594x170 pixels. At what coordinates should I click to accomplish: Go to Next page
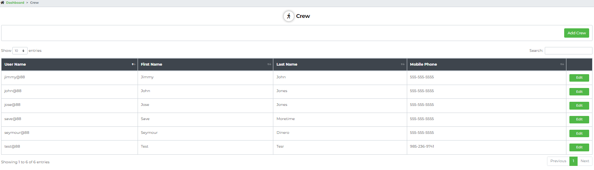pyautogui.click(x=585, y=161)
